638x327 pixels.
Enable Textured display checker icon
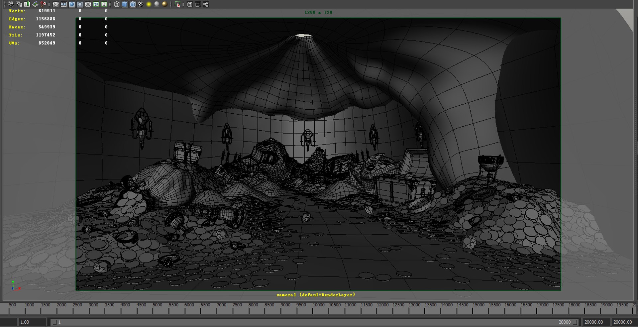click(141, 4)
